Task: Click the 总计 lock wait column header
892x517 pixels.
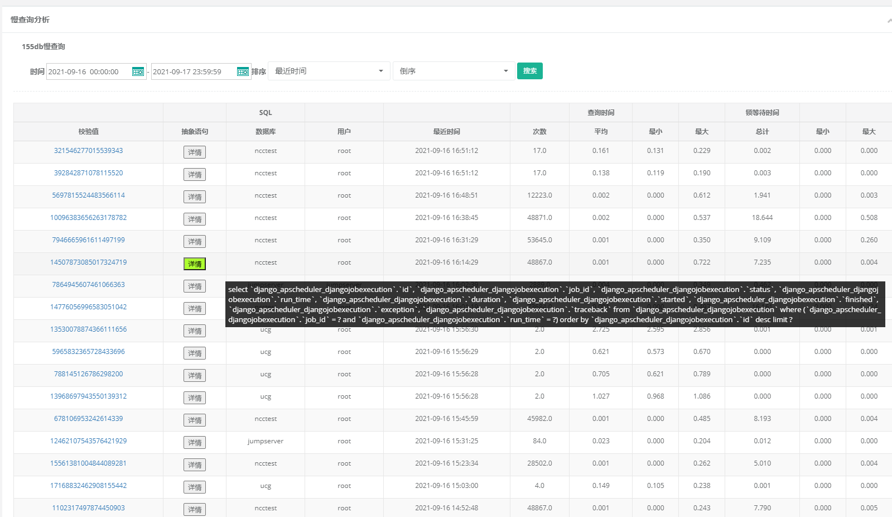Action: click(x=762, y=132)
